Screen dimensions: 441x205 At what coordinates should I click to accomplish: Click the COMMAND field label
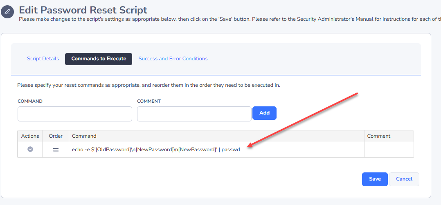click(x=30, y=101)
